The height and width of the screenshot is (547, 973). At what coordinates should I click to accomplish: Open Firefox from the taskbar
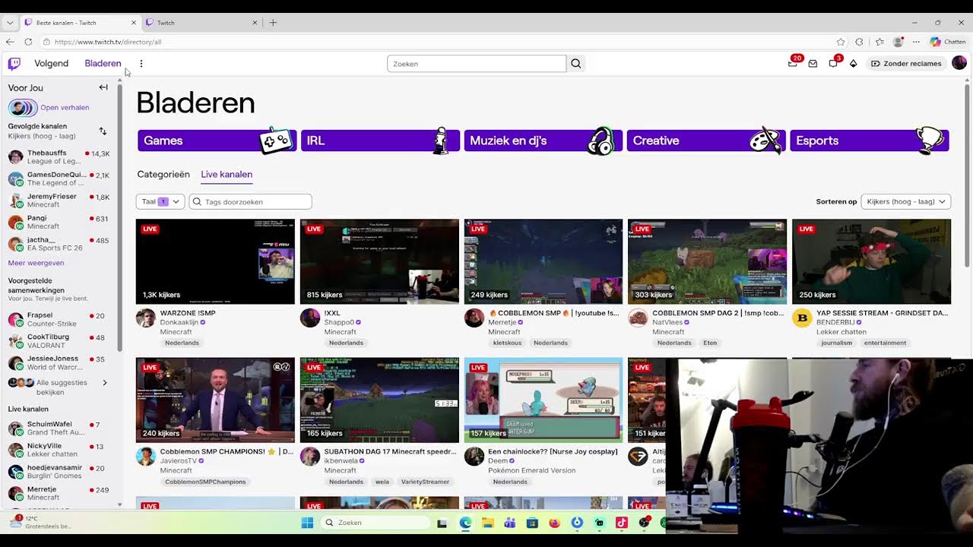tap(554, 523)
